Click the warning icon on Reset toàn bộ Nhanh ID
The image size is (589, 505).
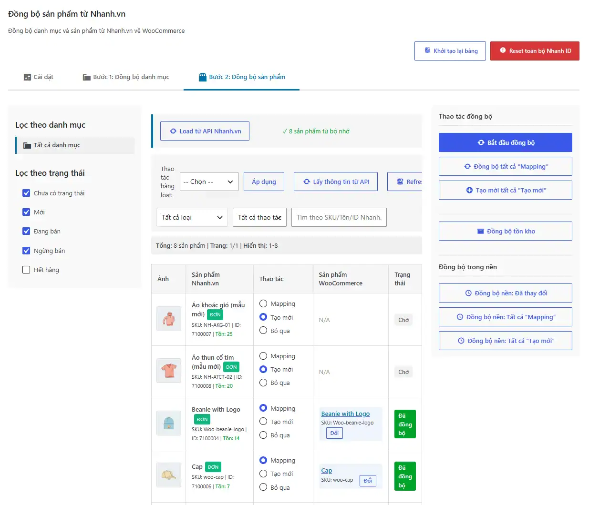503,50
